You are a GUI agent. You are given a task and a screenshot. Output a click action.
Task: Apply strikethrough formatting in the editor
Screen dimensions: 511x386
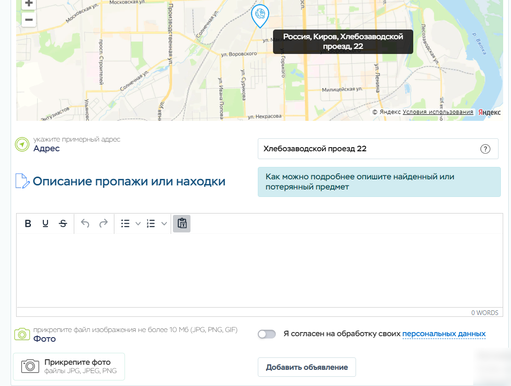pos(63,224)
